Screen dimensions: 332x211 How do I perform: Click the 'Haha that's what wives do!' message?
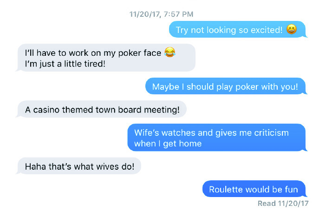click(x=78, y=166)
